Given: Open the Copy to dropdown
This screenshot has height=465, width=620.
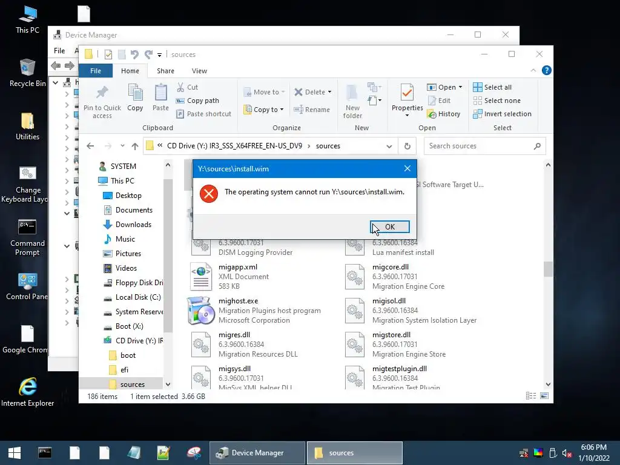Looking at the screenshot, I should tap(264, 110).
